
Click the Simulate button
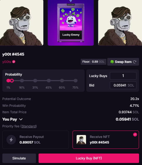[x=19, y=158]
